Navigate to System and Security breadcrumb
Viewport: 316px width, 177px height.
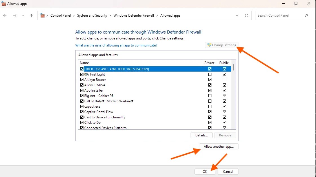coord(92,16)
